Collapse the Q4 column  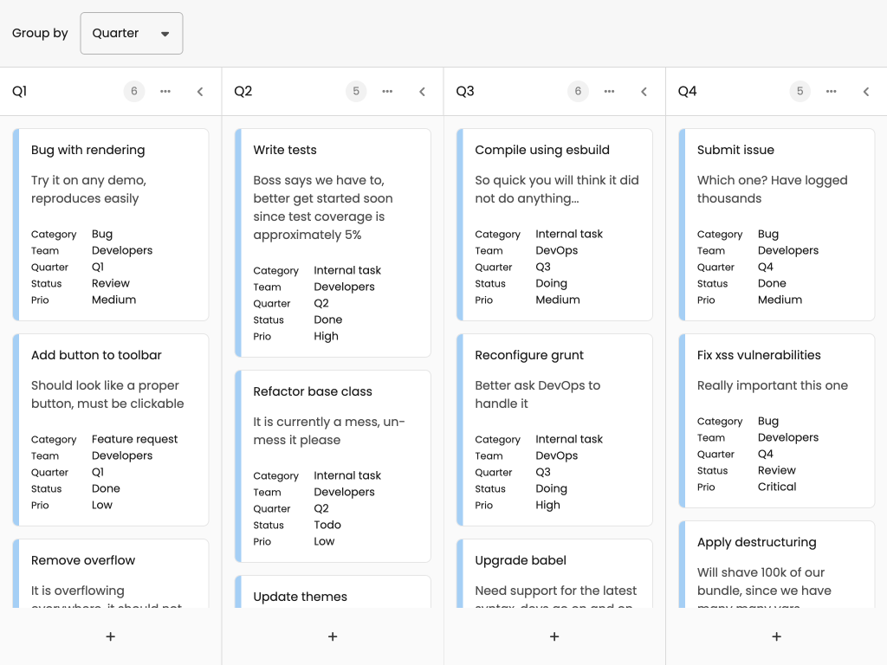(865, 91)
